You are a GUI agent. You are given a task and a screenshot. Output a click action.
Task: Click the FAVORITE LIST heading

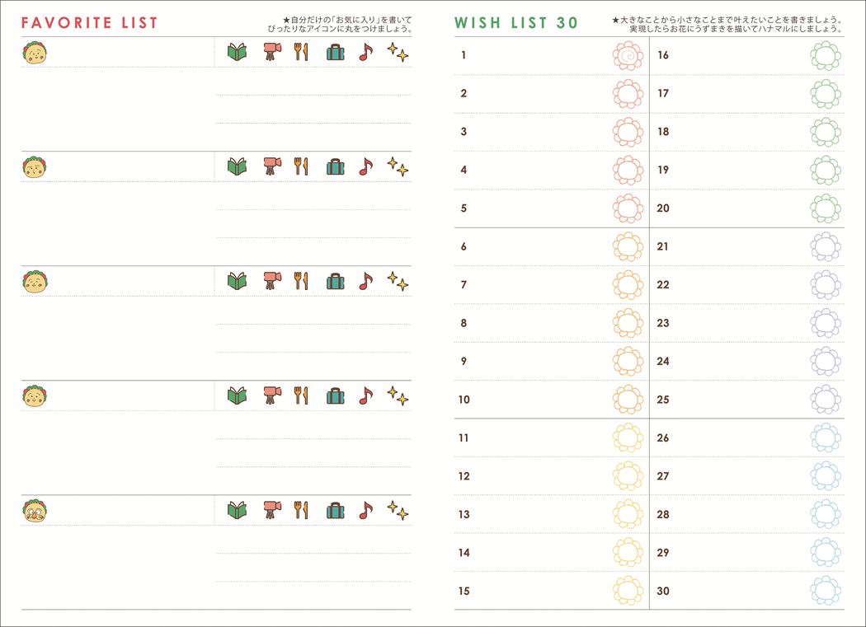coord(89,22)
